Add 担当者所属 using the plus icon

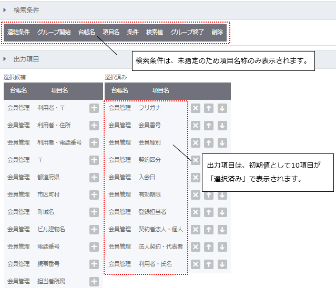click(94, 281)
